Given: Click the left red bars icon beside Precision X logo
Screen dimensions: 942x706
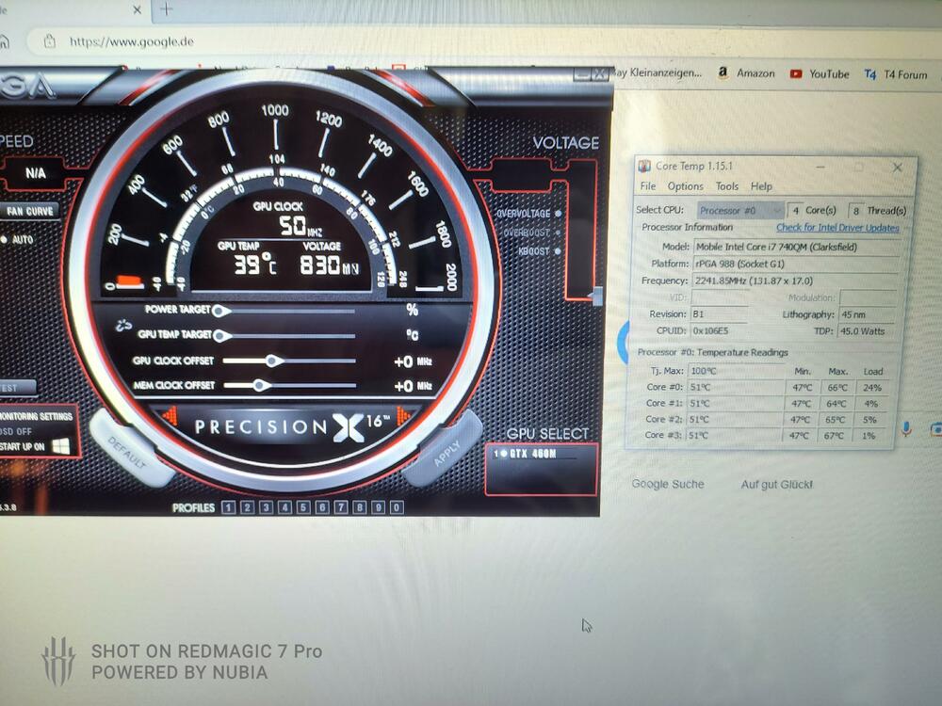Looking at the screenshot, I should coord(170,417).
